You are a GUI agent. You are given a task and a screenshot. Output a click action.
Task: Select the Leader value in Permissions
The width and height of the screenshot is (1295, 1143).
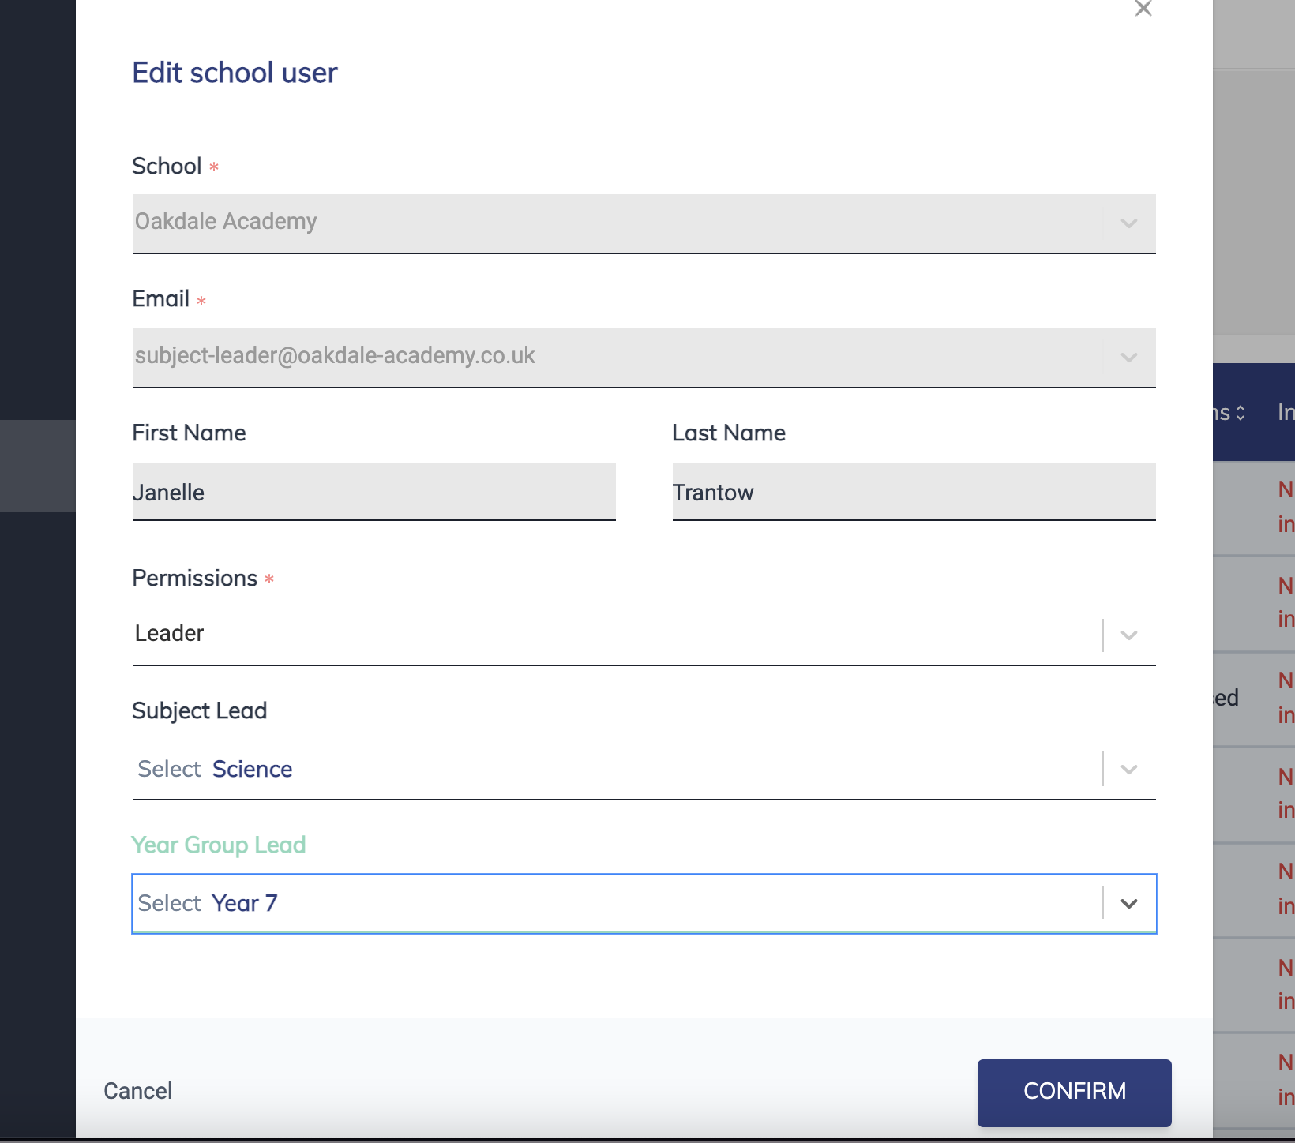tap(170, 632)
